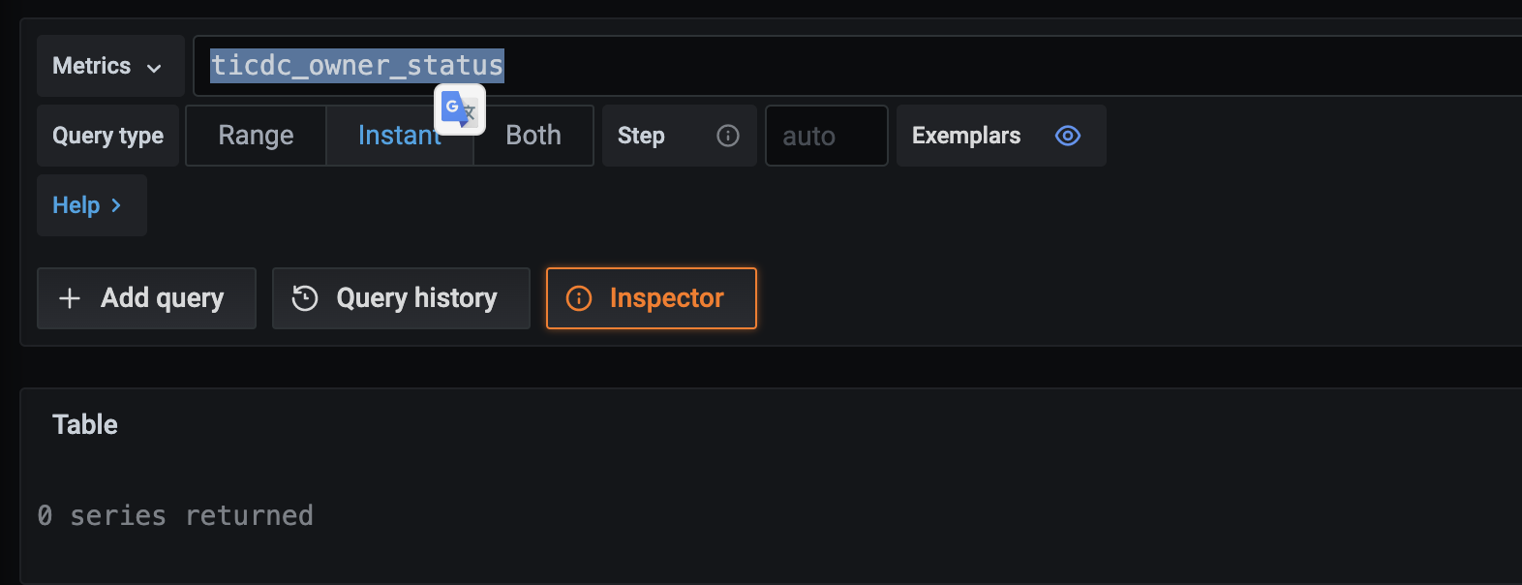Click the Step info circle icon
The width and height of the screenshot is (1522, 585).
(728, 136)
